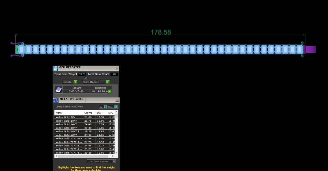The height and width of the screenshot is (171, 328).
Task: Collapse Gem Reporter with the up-arrow handle
Action: (86, 78)
